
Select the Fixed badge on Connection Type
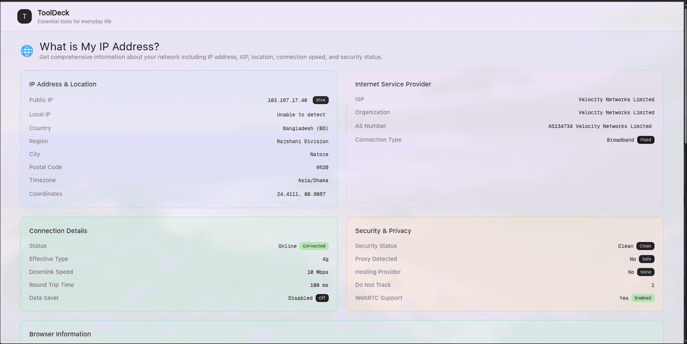tap(645, 140)
